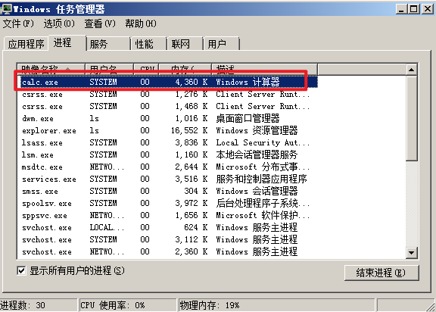
Task: Click the process list scroll up arrow
Action: pos(411,70)
